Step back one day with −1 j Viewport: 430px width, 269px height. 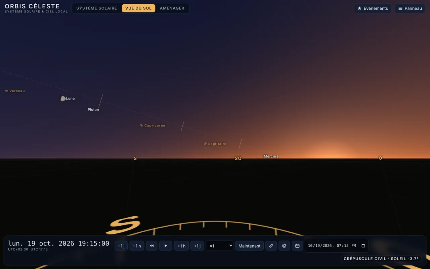(121, 246)
